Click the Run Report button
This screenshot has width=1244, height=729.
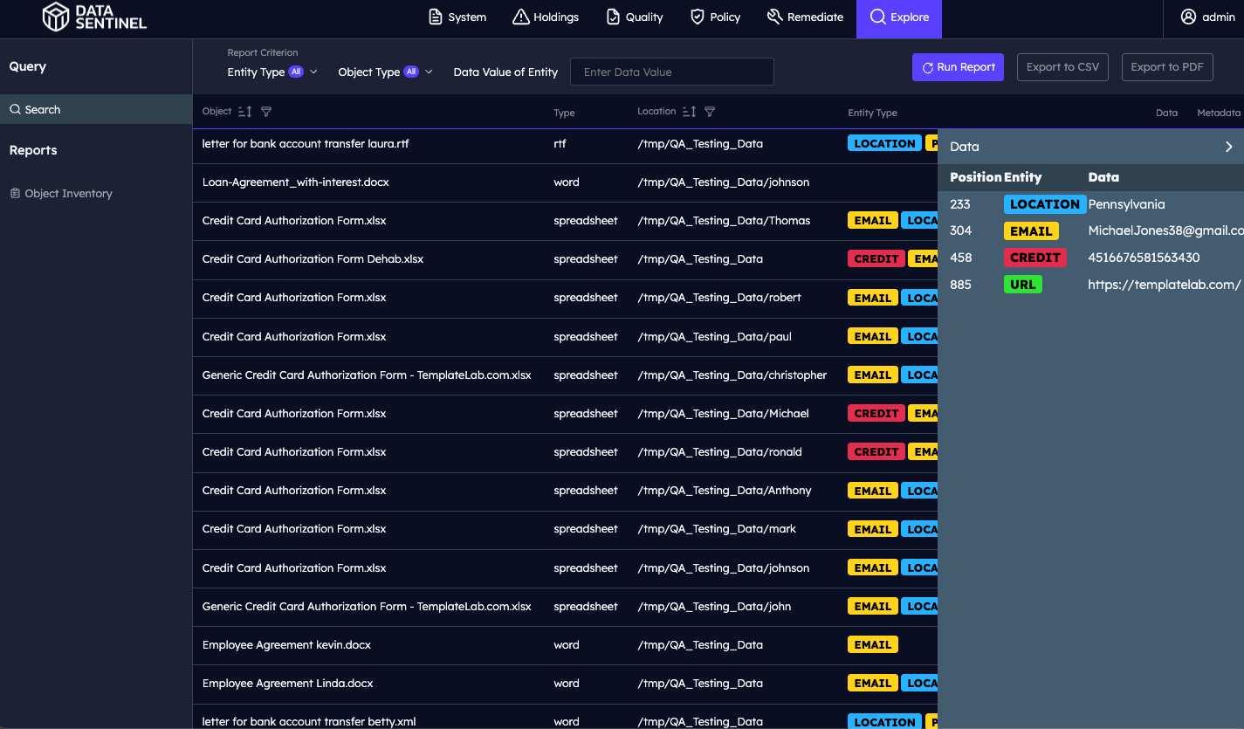[958, 67]
